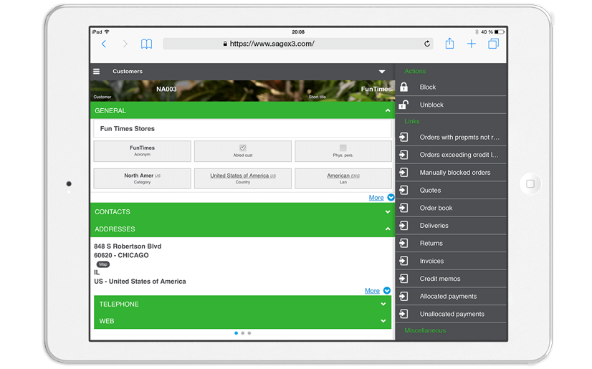Image resolution: width=592 pixels, height=369 pixels.
Task: Click the iPad battery status icon
Action: coord(500,32)
